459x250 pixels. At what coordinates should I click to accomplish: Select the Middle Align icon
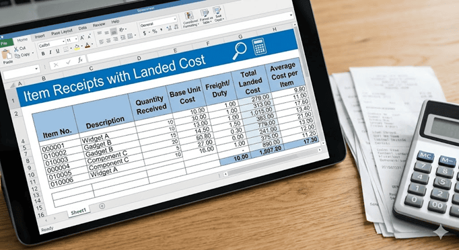[106, 32]
